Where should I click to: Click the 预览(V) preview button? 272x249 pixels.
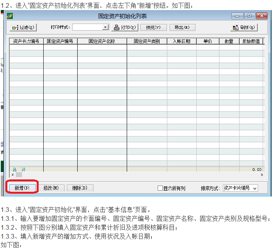tap(153, 27)
